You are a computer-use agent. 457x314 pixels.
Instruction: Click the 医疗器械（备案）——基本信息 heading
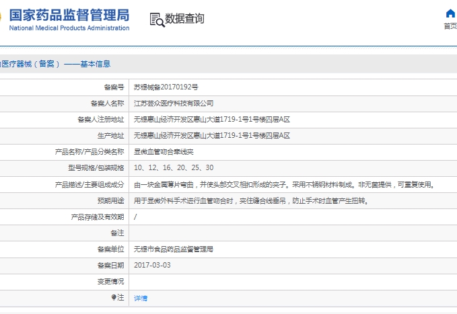(x=55, y=64)
